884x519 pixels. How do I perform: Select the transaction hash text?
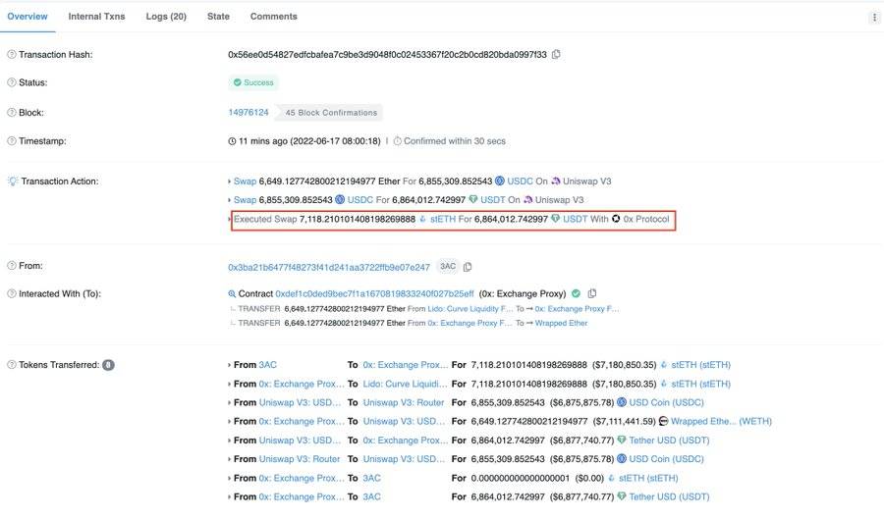coord(387,54)
